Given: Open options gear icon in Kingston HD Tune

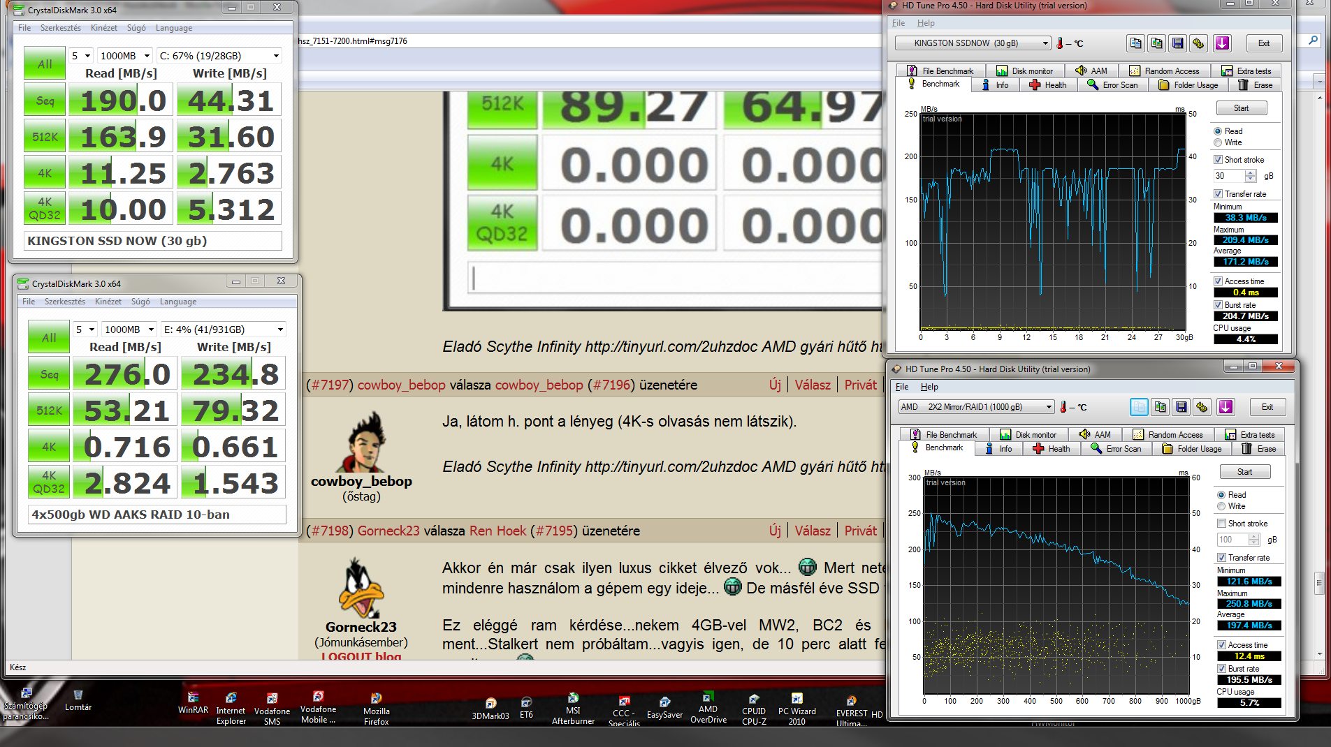Looking at the screenshot, I should (x=1198, y=43).
